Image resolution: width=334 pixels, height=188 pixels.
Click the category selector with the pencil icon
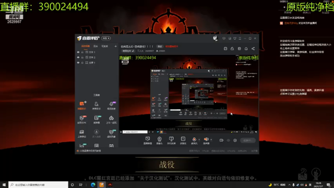(128, 51)
